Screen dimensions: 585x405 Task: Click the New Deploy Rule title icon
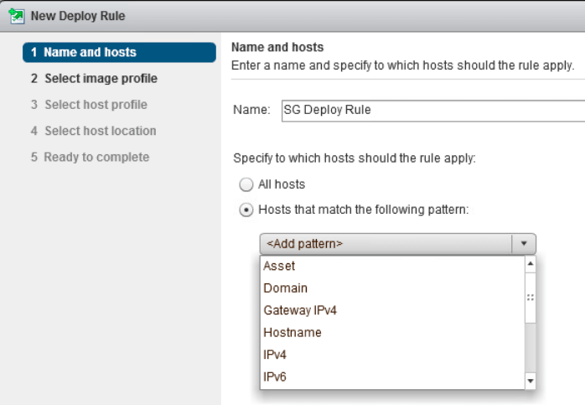tap(17, 16)
